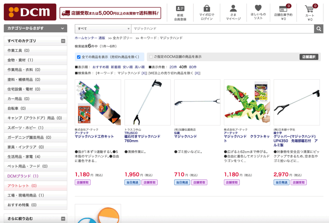Select スポーツ・ホビー (1) category
Viewport: 329px width, 223px height.
(x=35, y=128)
